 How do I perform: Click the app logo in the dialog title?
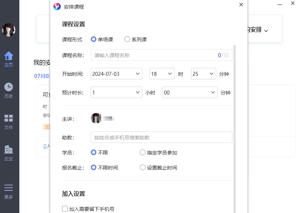coord(57,6)
